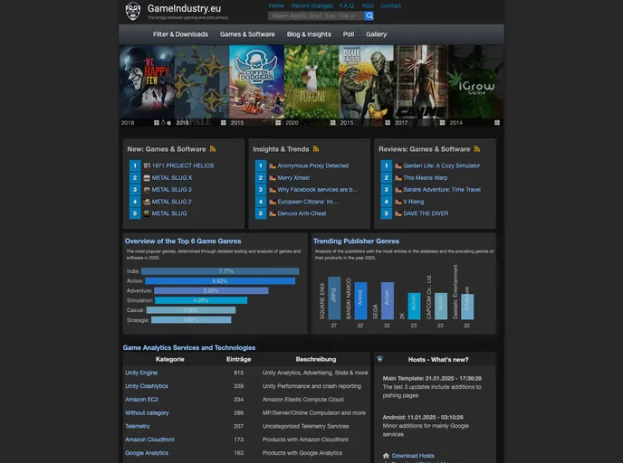Open the Blog & Insights menu
623x463 pixels.
click(309, 34)
